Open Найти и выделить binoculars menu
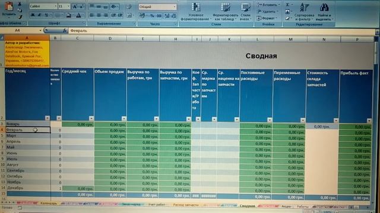 click(325, 11)
